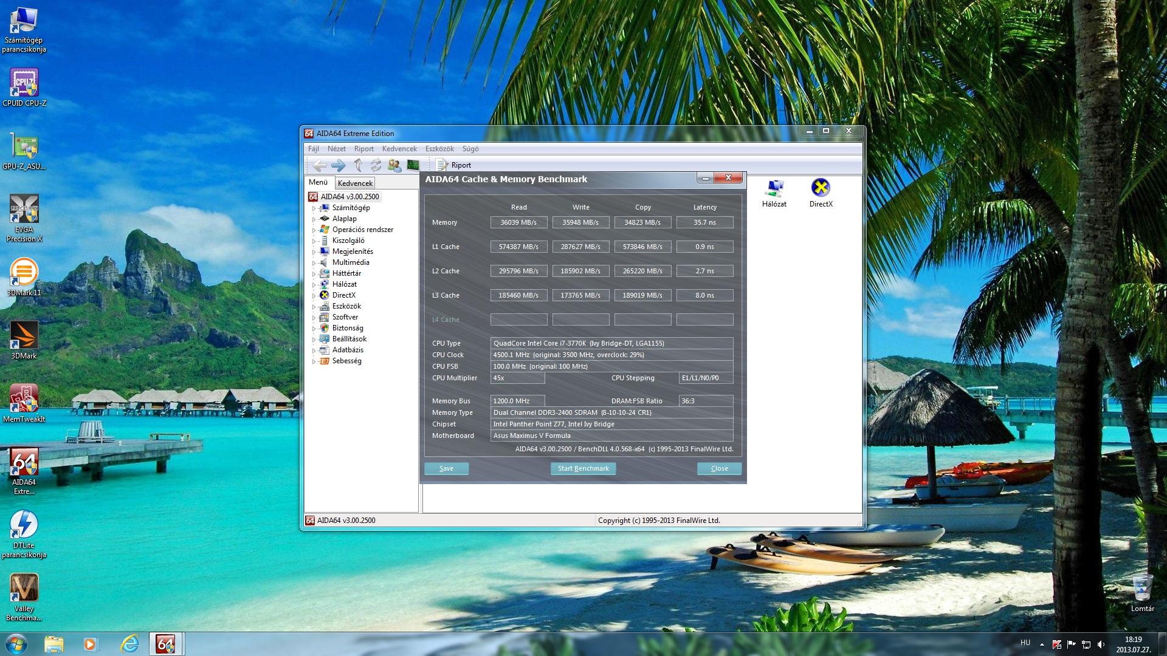This screenshot has height=656, width=1167.
Task: Open the 3DMark desktop shortcut
Action: point(24,340)
